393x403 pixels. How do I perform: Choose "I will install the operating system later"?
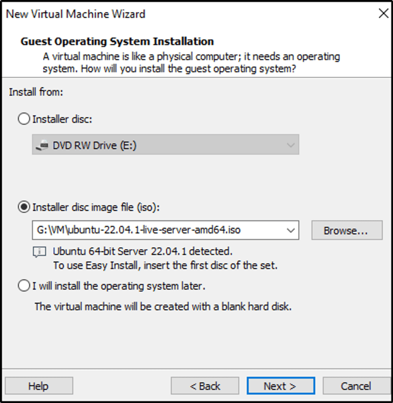tap(24, 286)
